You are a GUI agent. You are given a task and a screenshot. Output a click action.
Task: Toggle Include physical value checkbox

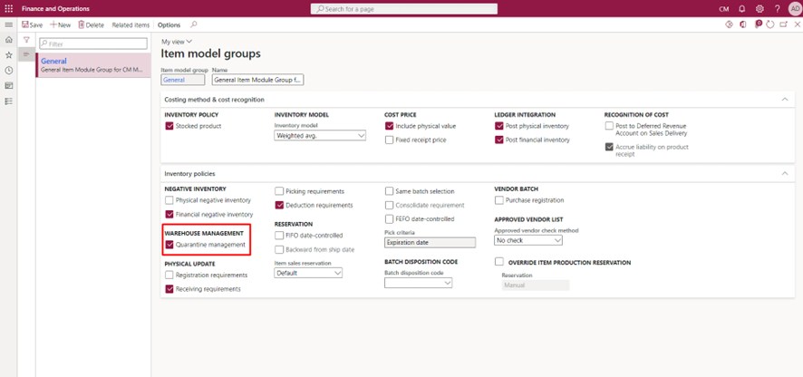tap(389, 126)
